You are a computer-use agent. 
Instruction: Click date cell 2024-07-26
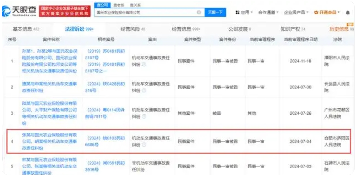click(301, 113)
